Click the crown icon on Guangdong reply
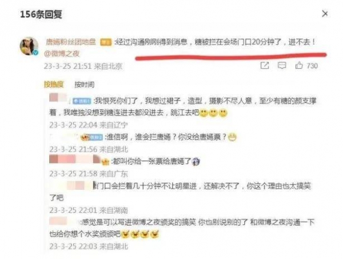Image resolution: width=343 pixels, height=259 pixels. (x=105, y=162)
